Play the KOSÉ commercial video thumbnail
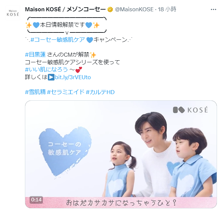Viewport: 223px width, 213px height. [121, 154]
